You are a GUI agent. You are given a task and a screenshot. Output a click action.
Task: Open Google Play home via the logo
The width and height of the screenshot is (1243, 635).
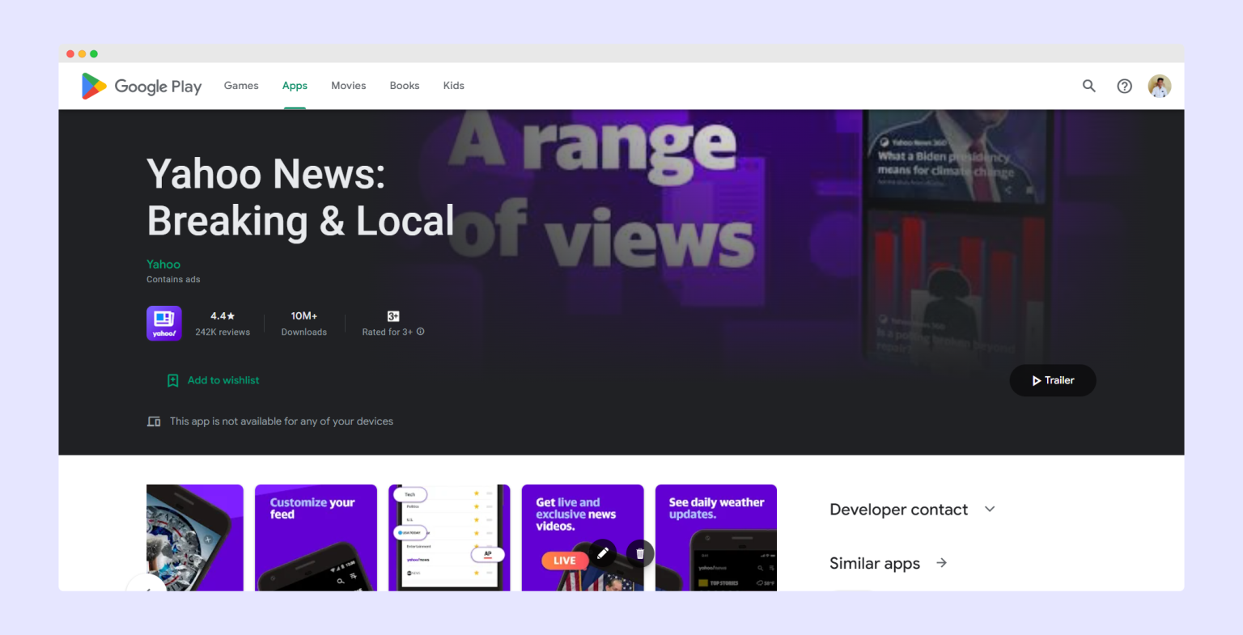pyautogui.click(x=141, y=86)
